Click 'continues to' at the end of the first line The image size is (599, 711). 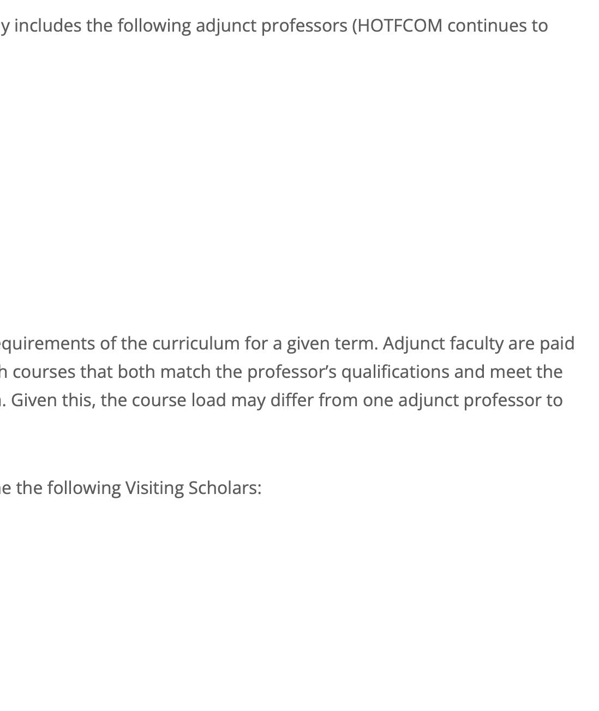[498, 26]
